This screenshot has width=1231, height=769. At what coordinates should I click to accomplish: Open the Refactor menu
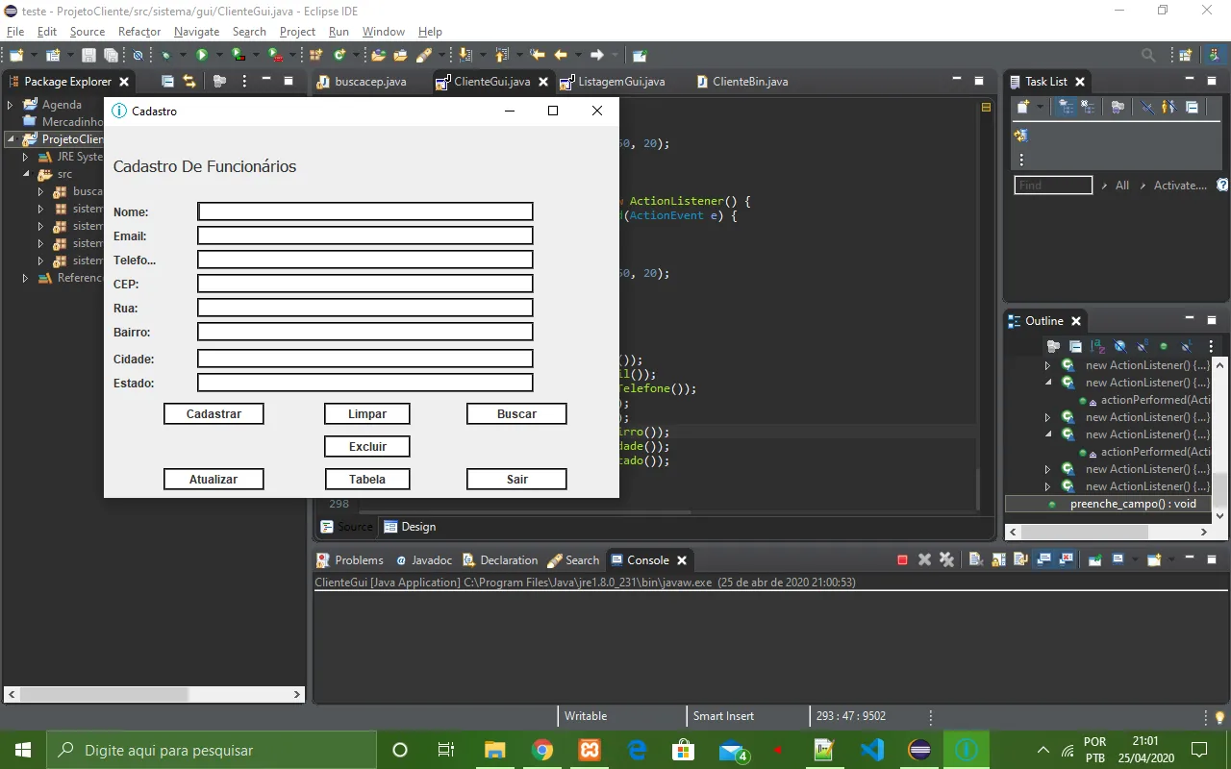(x=139, y=32)
